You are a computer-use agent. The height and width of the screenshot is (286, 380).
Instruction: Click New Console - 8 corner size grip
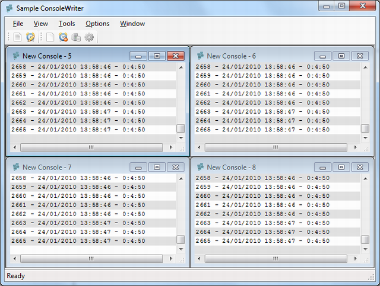(366, 260)
